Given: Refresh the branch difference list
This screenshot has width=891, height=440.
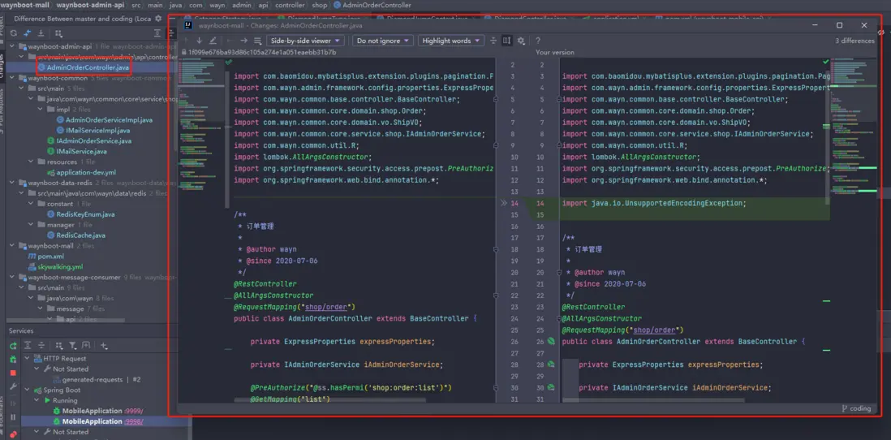Looking at the screenshot, I should (x=13, y=33).
